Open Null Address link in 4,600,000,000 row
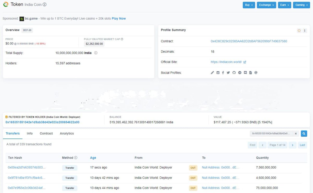Viewport: 313px width, 193px height. pos(220,178)
